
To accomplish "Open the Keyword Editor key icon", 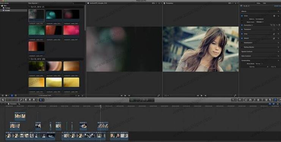I will (x=21, y=100).
